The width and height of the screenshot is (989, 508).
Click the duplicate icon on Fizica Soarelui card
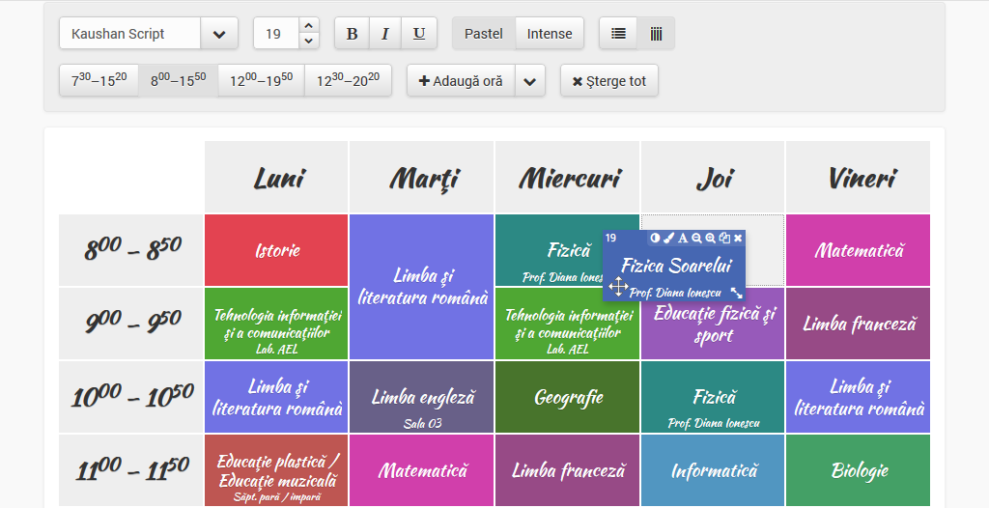click(724, 238)
